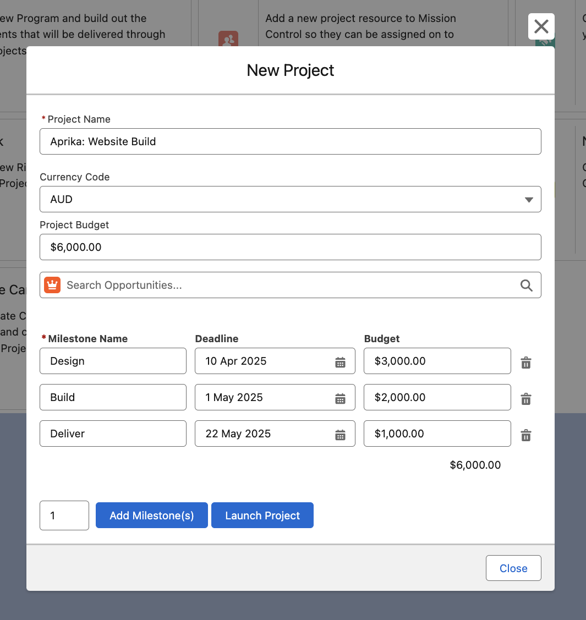Click the 1 May 2025 deadline field
The image size is (586, 620).
pos(275,397)
